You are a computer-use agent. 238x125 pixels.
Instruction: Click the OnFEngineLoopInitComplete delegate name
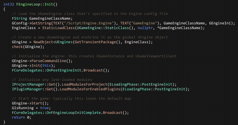(74, 112)
